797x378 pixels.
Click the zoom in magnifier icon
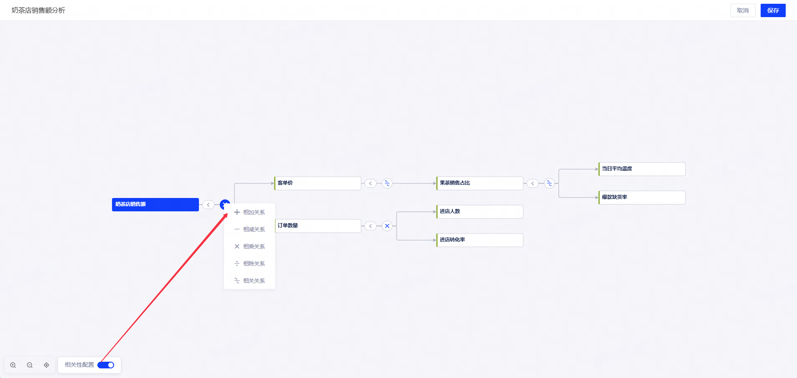pos(13,365)
